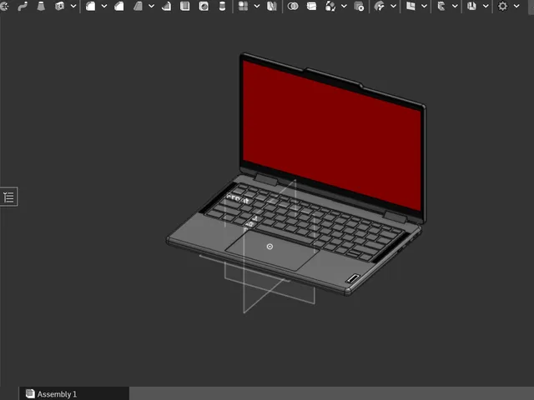Open the pattern tools dropdown arrow
The width and height of the screenshot is (534, 400).
click(257, 6)
